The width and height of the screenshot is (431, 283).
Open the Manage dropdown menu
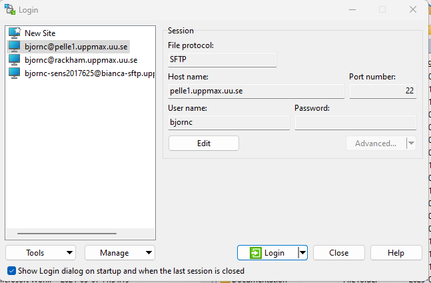point(119,253)
